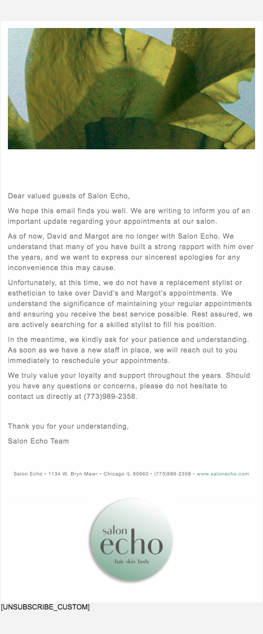Click the "Thank you for your understanding" line

68,426
